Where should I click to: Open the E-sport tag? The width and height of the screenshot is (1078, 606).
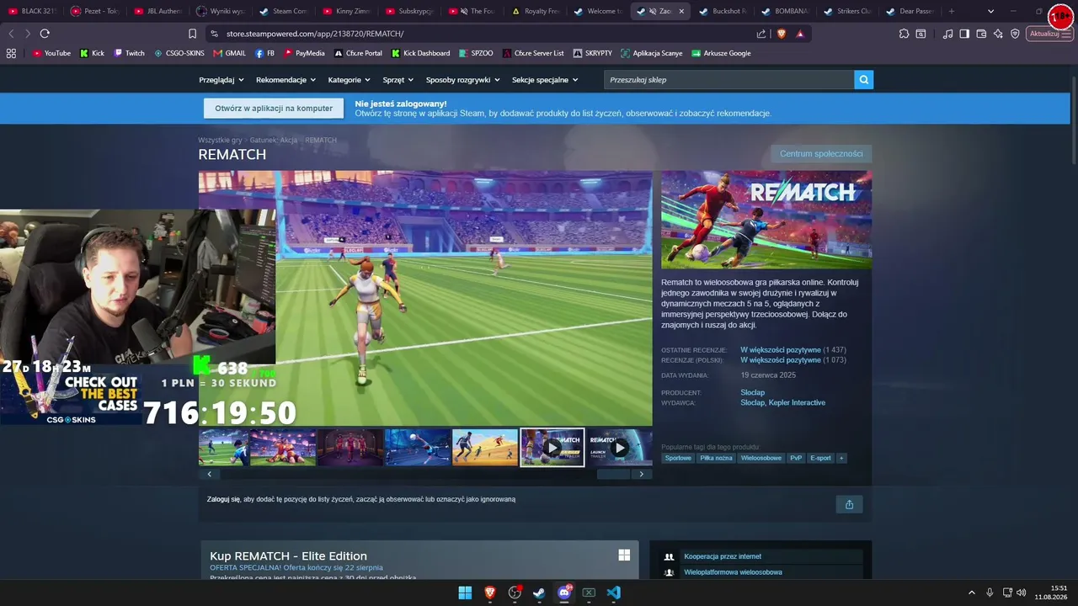coord(820,458)
